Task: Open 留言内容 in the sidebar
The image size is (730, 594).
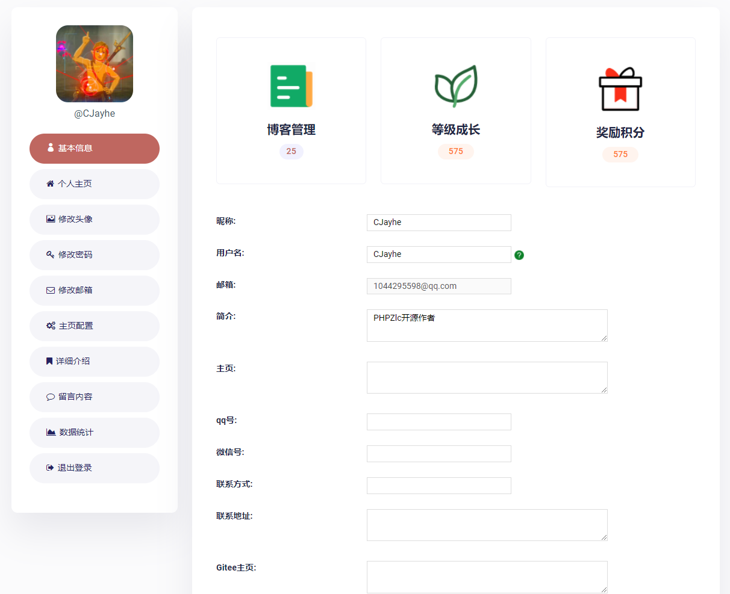Action: [x=95, y=397]
